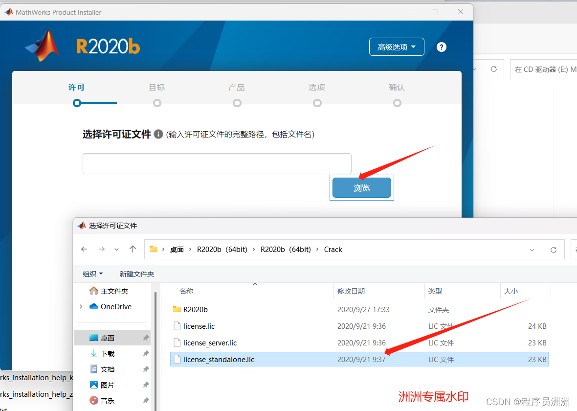Go back in file dialog navigation

click(84, 250)
